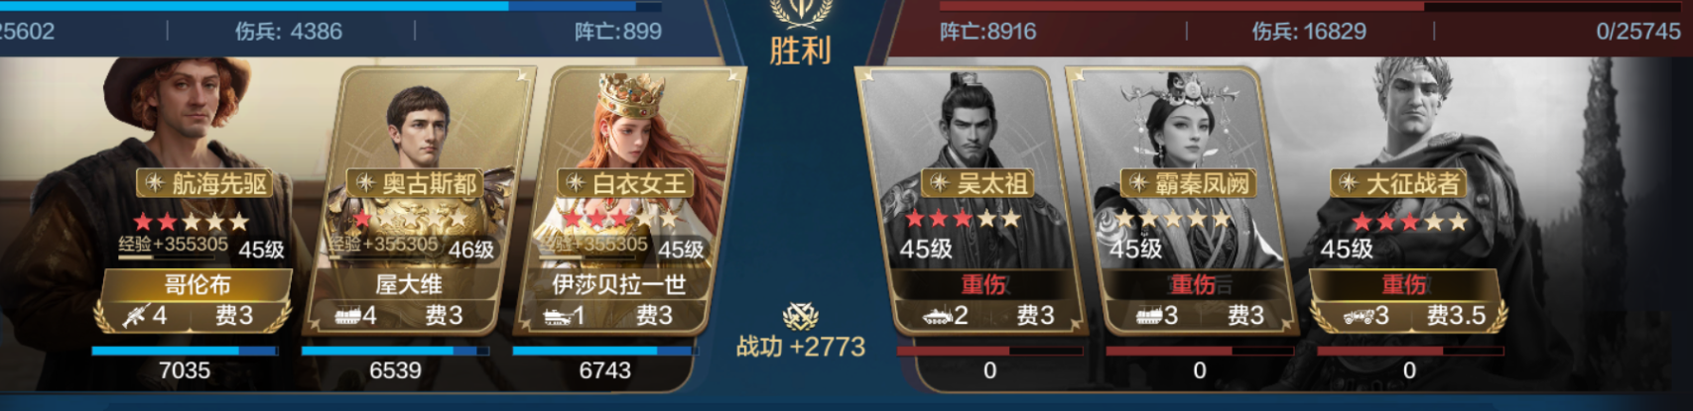Click the 哥伦布 name plate
Screen dimensions: 1693x411
click(196, 284)
